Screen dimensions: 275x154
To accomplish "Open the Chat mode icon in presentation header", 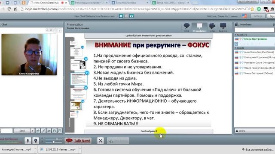I will point(186,27).
